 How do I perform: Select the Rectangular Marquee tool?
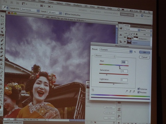click(2, 20)
